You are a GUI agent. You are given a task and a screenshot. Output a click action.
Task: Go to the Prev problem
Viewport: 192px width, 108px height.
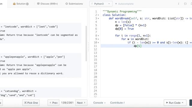click(53, 103)
